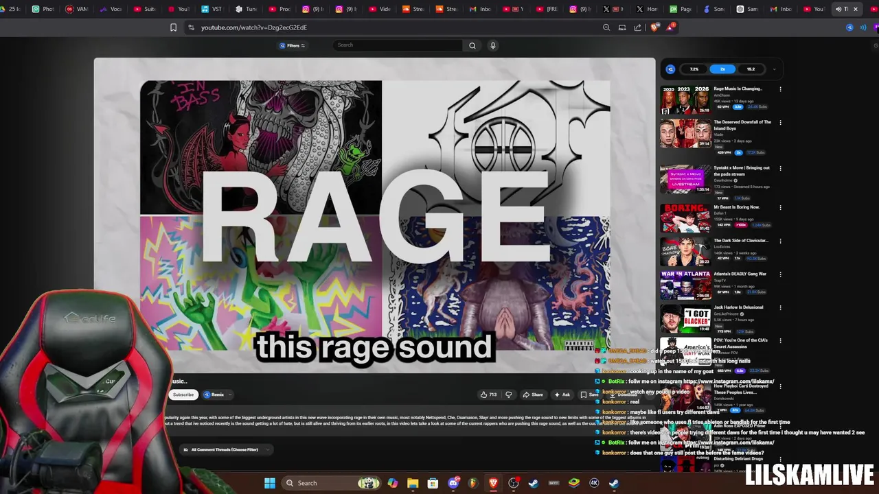The height and width of the screenshot is (494, 879).
Task: Click the Brave Shields lion icon
Action: pos(654,27)
